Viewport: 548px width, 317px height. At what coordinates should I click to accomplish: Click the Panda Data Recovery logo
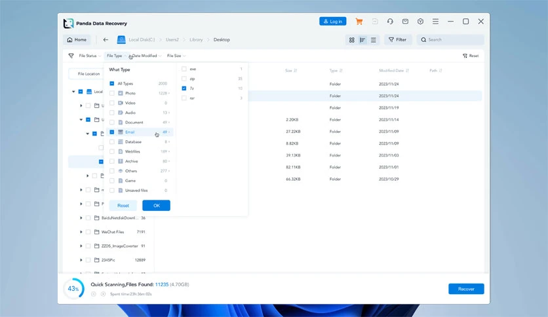tap(68, 24)
